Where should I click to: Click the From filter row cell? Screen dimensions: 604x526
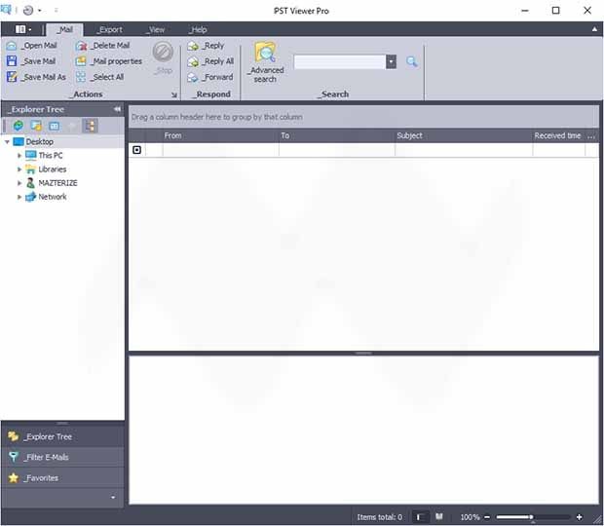point(221,150)
